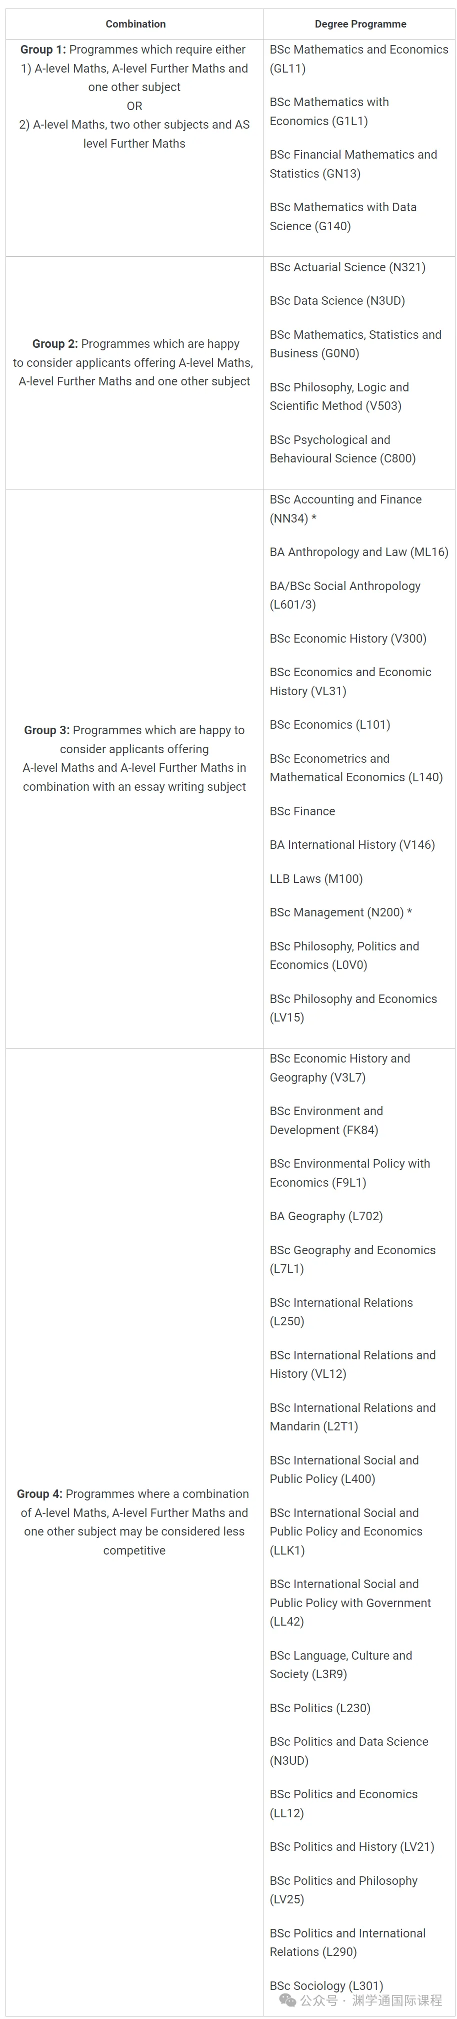
Task: Click the Group 3 combination description
Action: [134, 759]
